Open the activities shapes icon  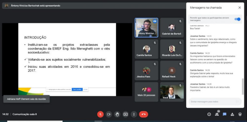[x=232, y=115]
